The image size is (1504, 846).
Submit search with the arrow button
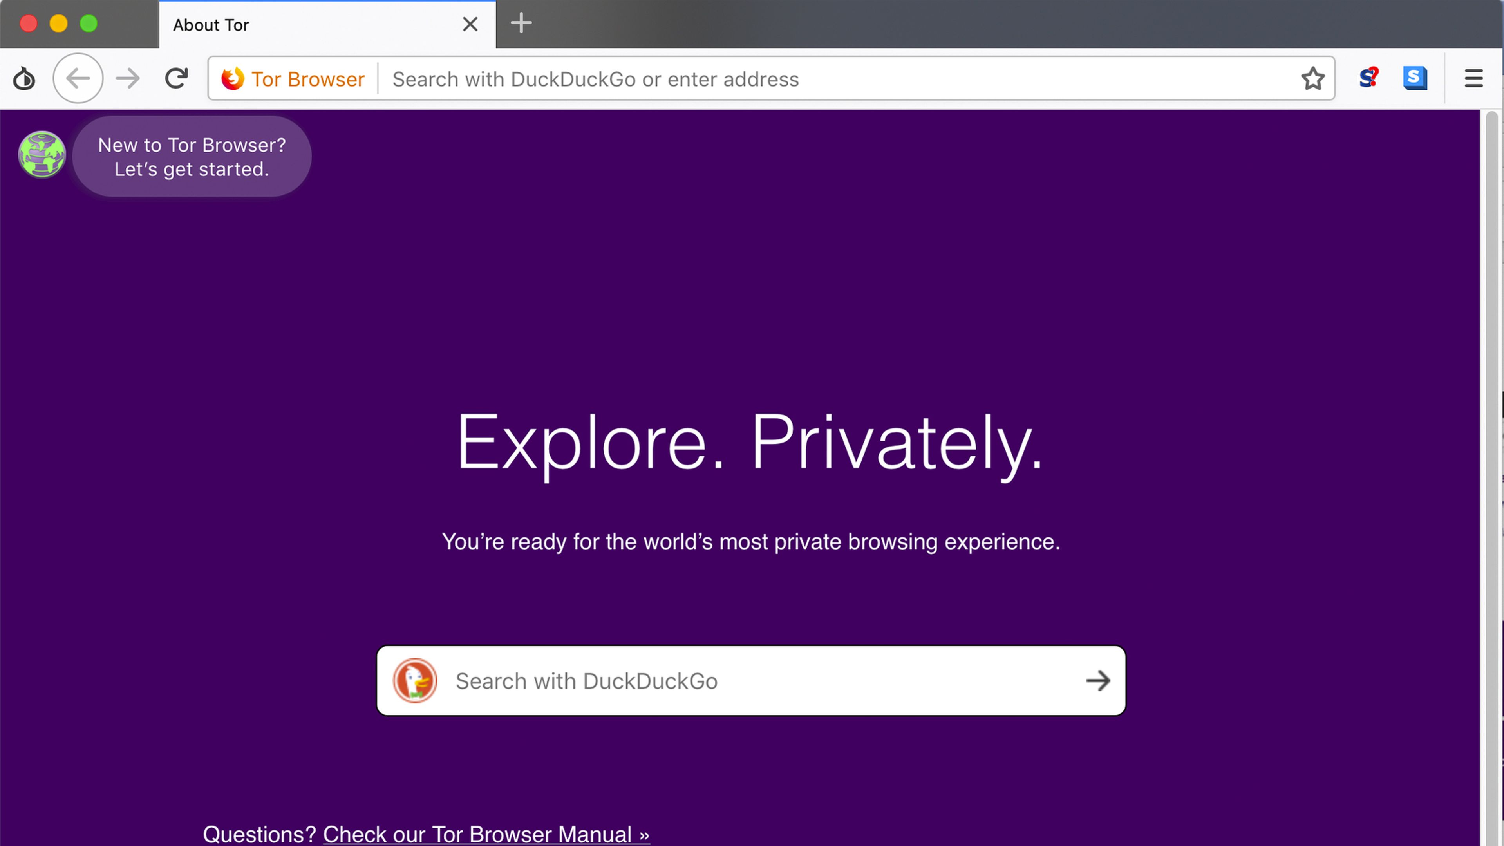click(1097, 681)
